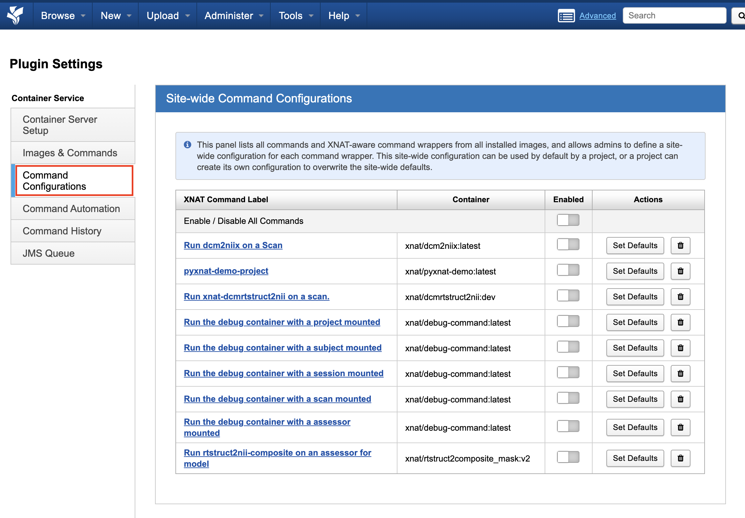Click Set Defaults for rtstruct2nii-composite

[635, 458]
